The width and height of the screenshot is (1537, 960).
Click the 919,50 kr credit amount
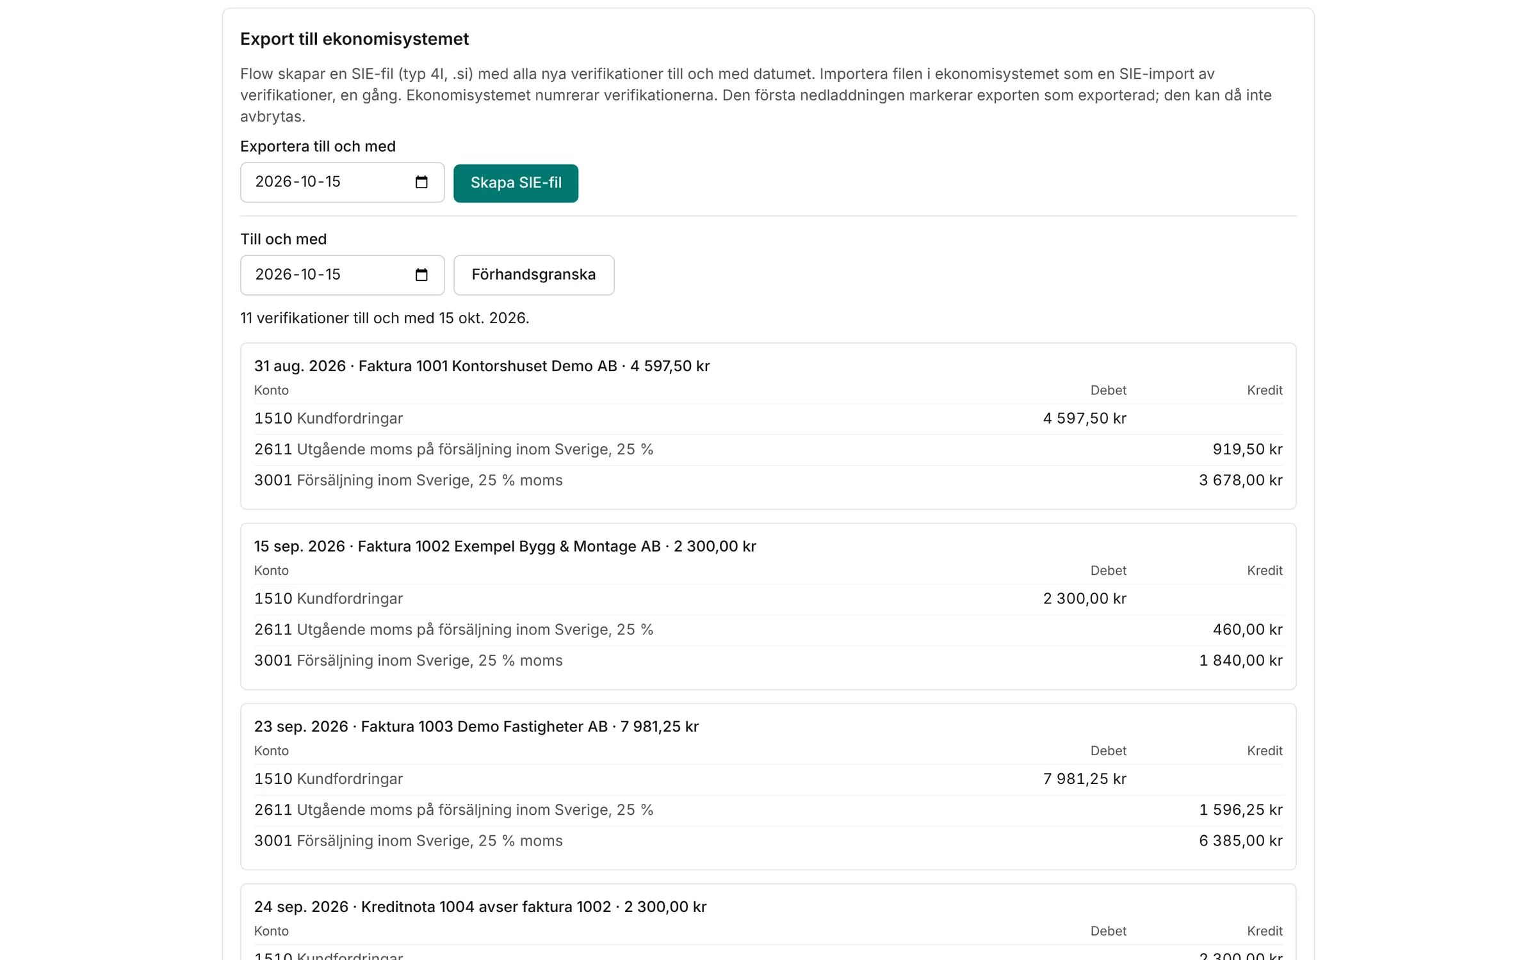[1247, 449]
